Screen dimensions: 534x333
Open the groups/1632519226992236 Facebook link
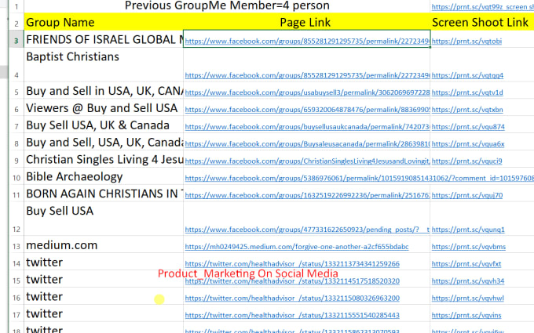click(x=307, y=195)
